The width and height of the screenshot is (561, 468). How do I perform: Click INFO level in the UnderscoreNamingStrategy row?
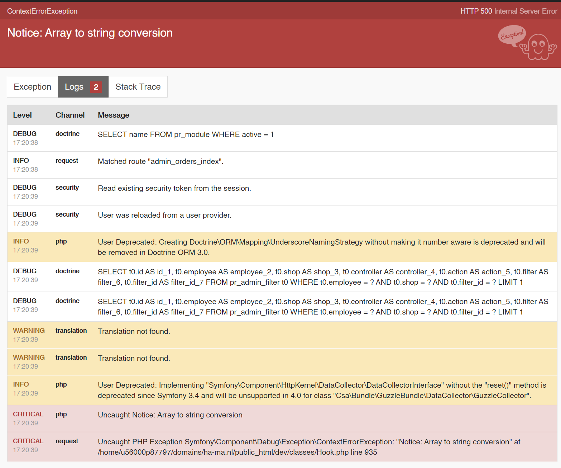(x=21, y=241)
